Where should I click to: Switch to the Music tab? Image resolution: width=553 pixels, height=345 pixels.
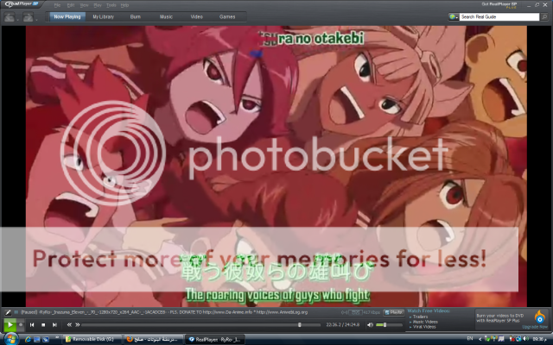point(166,16)
